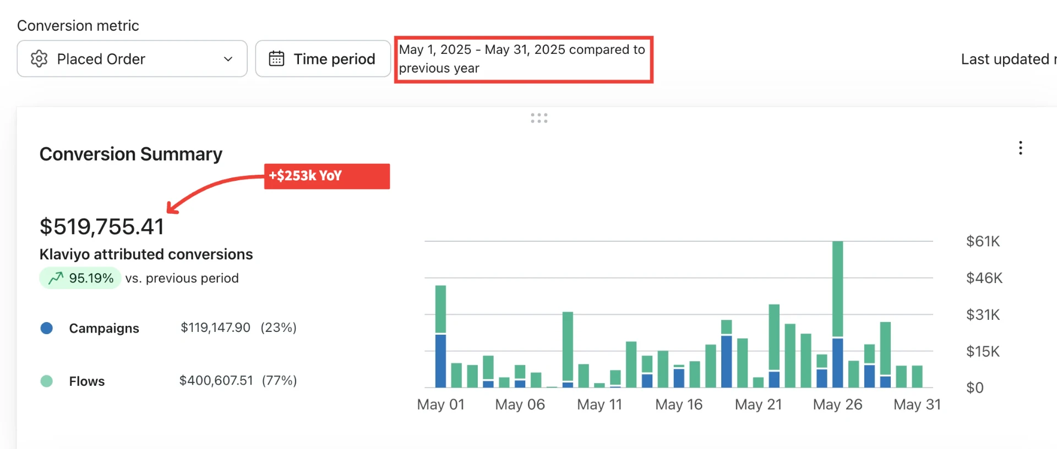The height and width of the screenshot is (449, 1057).
Task: Click the Flows value $400,607.51
Action: [216, 380]
